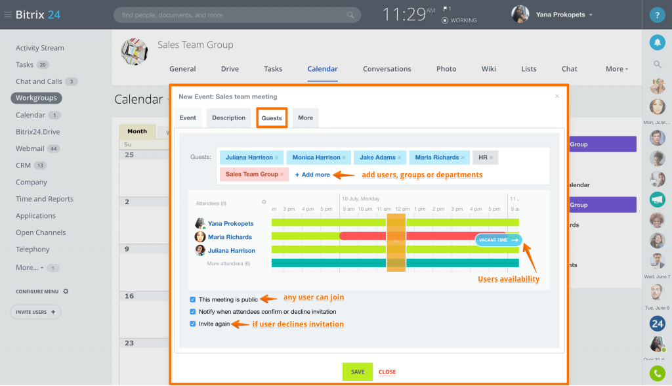Open the group Chat tab
The height and width of the screenshot is (386, 672).
(x=570, y=69)
